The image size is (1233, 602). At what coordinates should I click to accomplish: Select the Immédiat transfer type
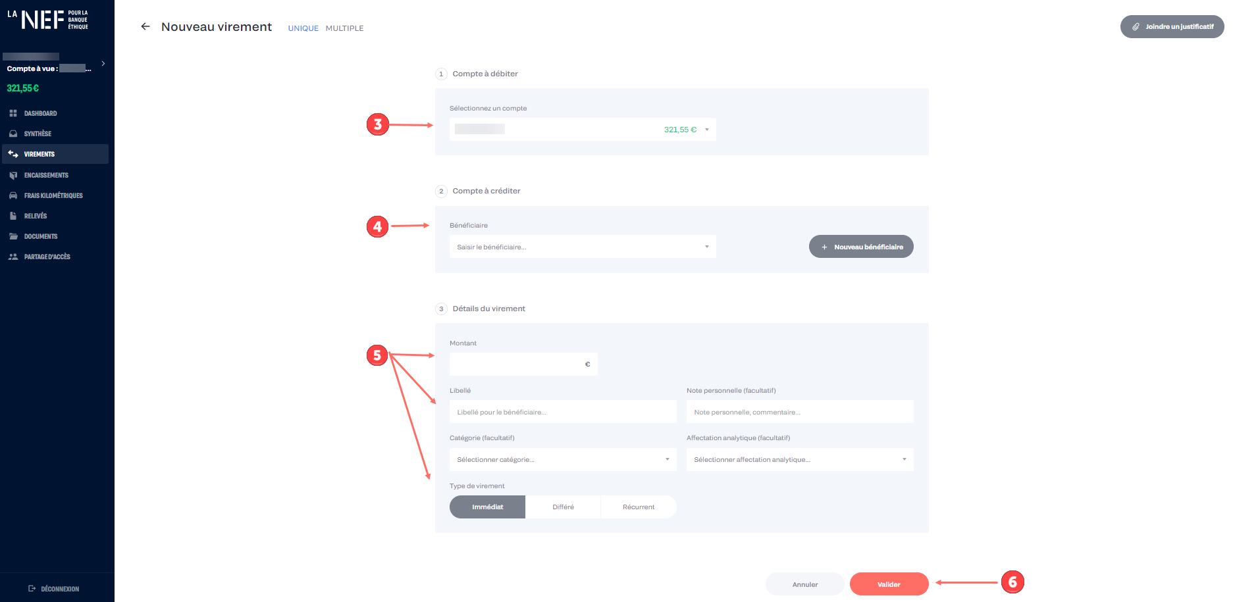coord(487,507)
